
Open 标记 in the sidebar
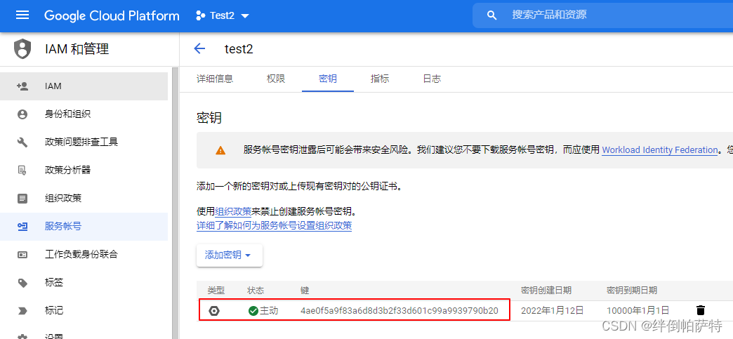click(x=84, y=310)
